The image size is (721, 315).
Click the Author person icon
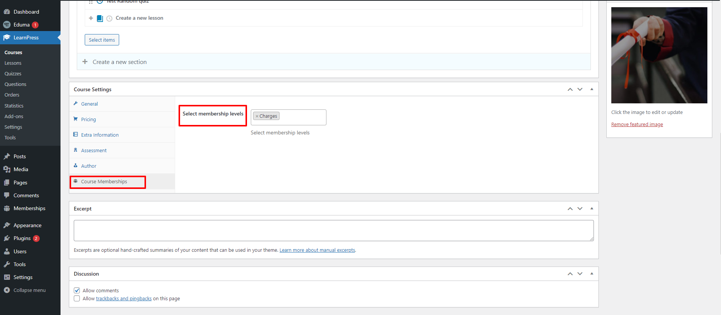point(76,165)
